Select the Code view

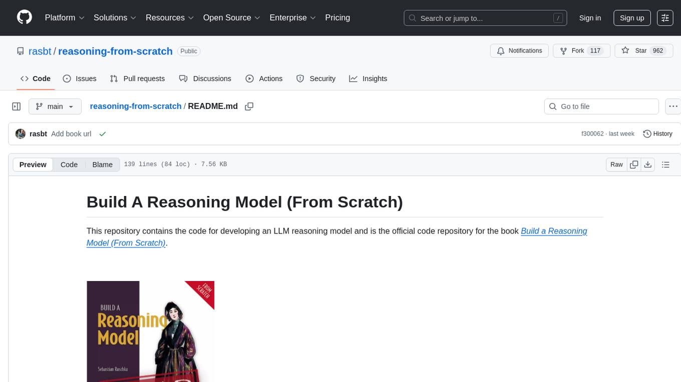(x=69, y=164)
